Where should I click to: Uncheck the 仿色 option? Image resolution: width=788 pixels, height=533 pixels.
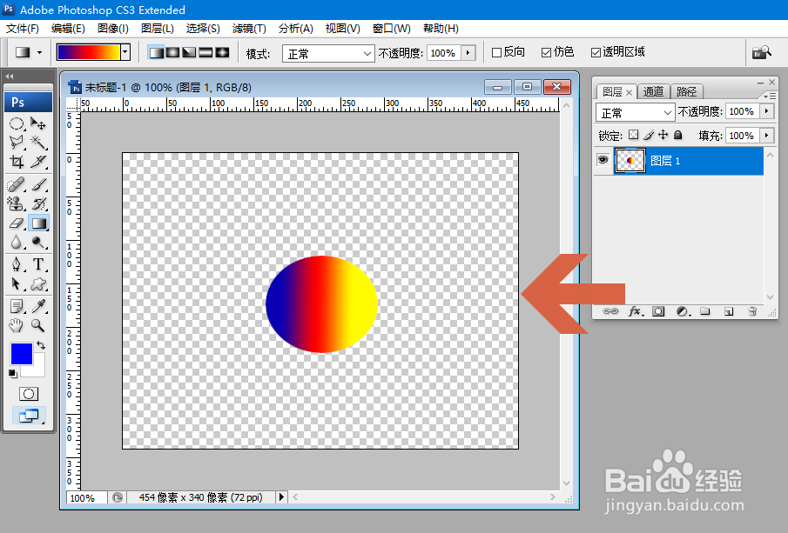pyautogui.click(x=544, y=52)
